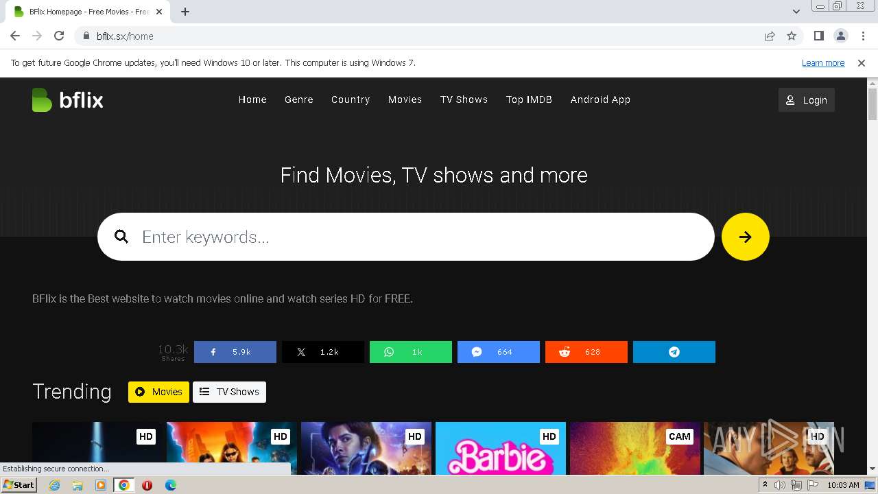Open Microsoft Edge from the taskbar

pyautogui.click(x=170, y=485)
